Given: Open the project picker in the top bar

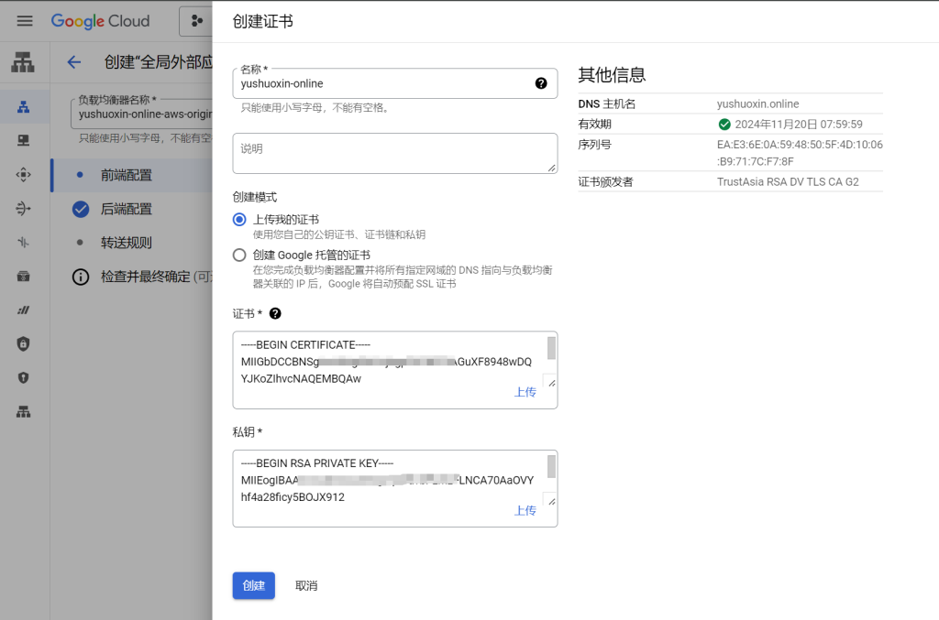Looking at the screenshot, I should [197, 21].
